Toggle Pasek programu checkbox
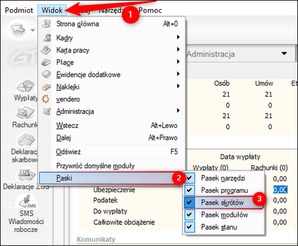The image size is (298, 246). [x=189, y=190]
